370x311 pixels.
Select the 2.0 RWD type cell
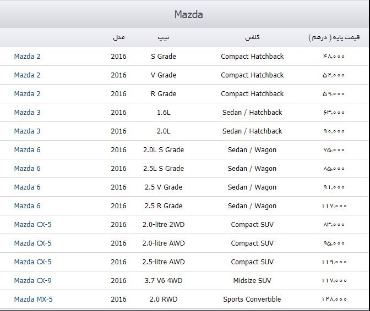tap(164, 299)
